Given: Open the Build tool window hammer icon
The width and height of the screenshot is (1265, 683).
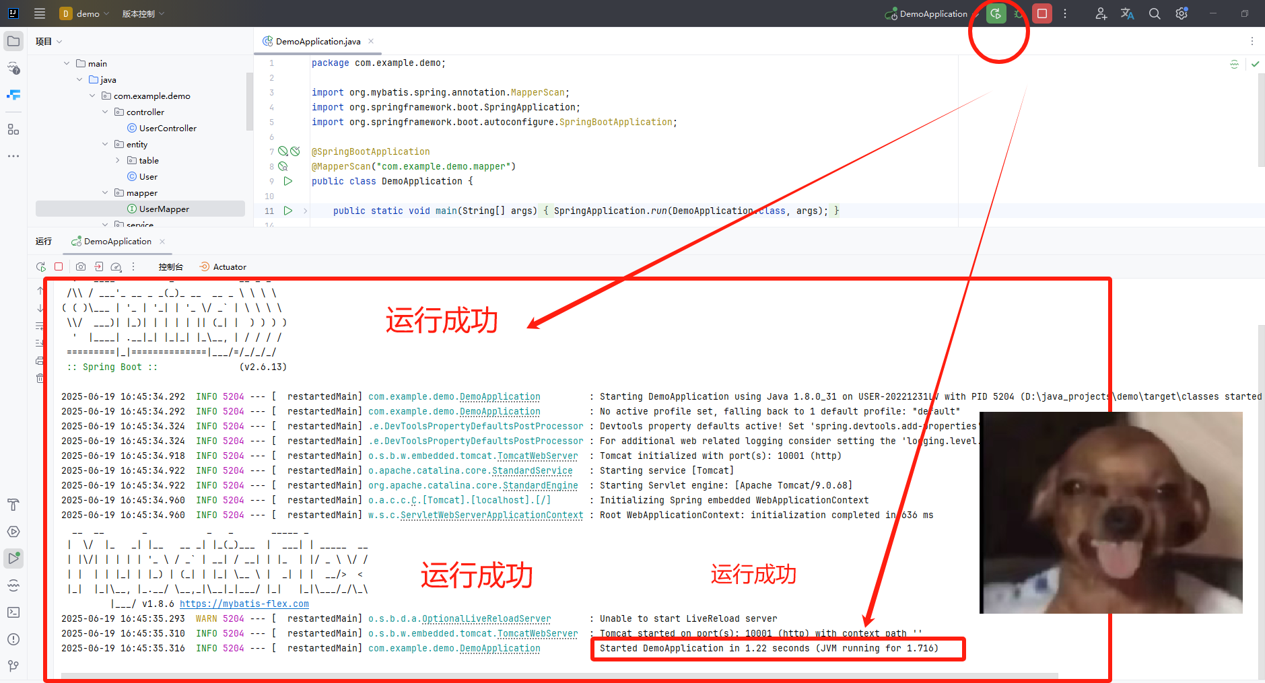Looking at the screenshot, I should click(x=13, y=505).
